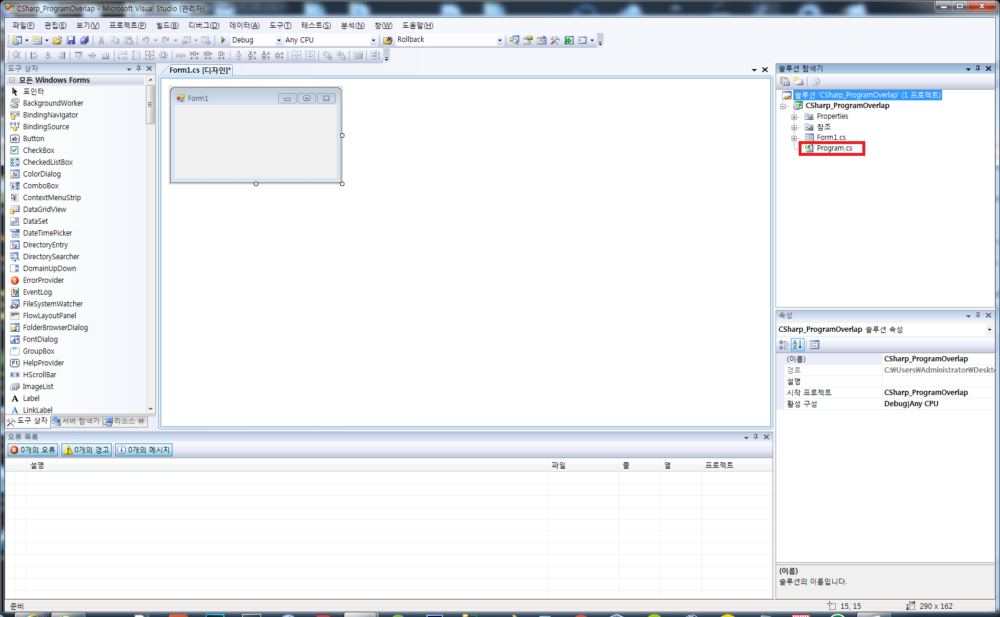The image size is (1000, 617).
Task: Open the Properties panel object selector dropdown
Action: [989, 329]
